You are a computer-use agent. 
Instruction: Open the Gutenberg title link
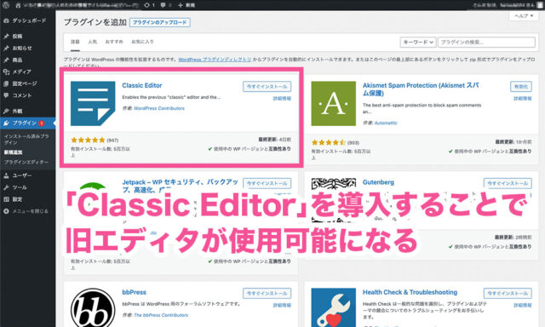(378, 182)
